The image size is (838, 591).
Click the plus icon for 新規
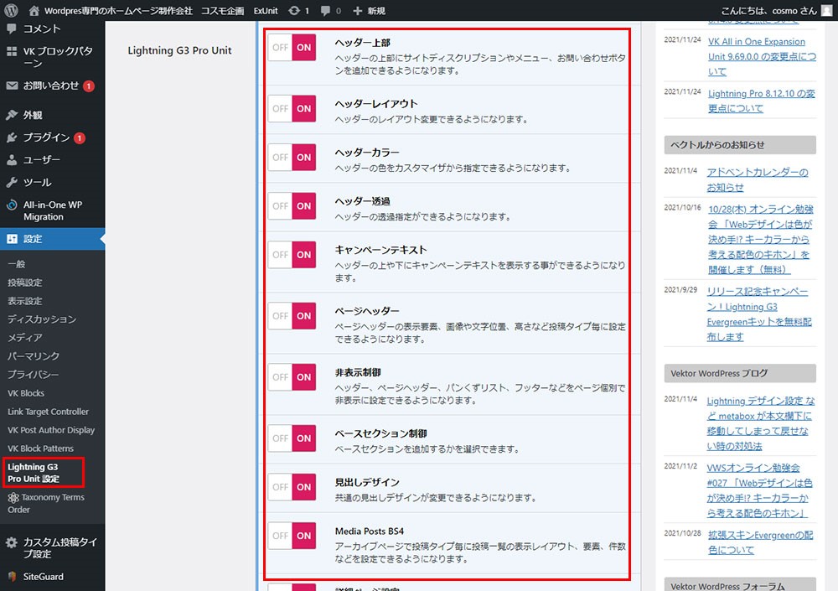pos(358,11)
